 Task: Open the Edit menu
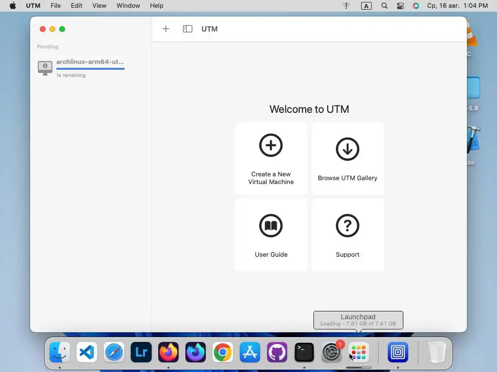tap(76, 6)
